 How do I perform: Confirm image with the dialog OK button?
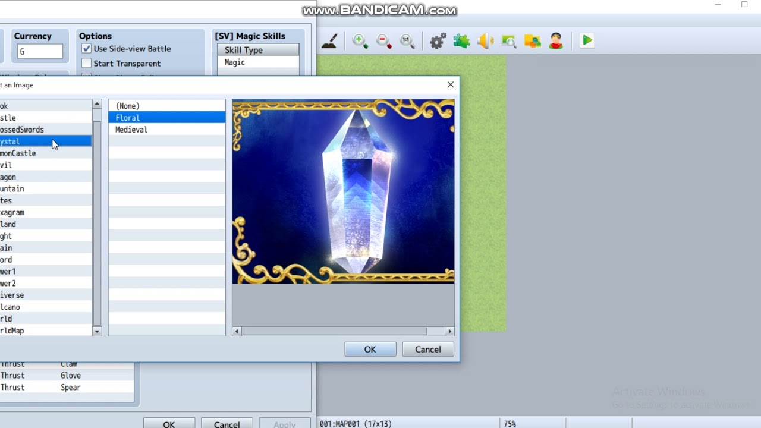(x=370, y=350)
